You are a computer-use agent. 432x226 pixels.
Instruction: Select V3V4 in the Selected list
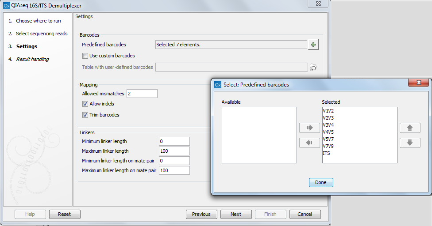pyautogui.click(x=329, y=125)
